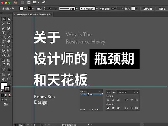Image resolution: width=168 pixels, height=126 pixels.
Task: Activate the Scale tool
Action: point(9,47)
